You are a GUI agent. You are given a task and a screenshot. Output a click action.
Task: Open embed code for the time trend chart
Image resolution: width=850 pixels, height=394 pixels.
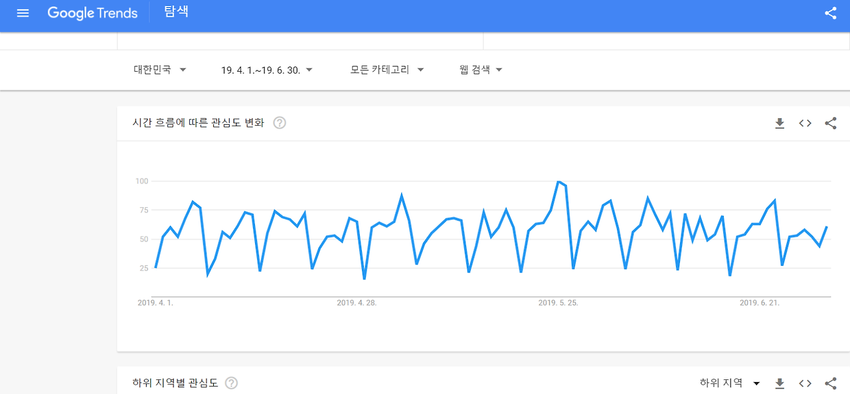pyautogui.click(x=804, y=123)
